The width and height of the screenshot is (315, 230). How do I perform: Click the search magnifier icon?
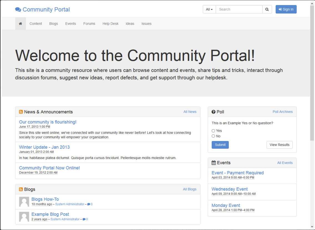[x=267, y=9]
